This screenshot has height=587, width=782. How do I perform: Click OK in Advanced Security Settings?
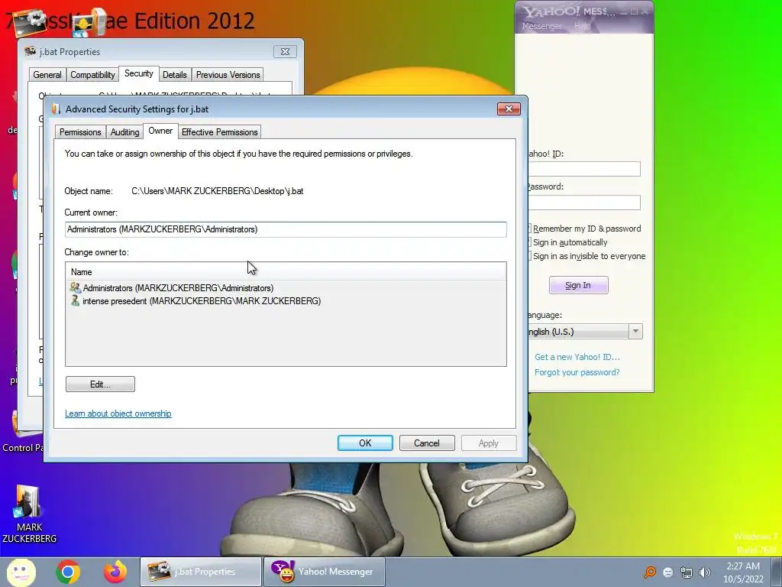pyautogui.click(x=365, y=443)
